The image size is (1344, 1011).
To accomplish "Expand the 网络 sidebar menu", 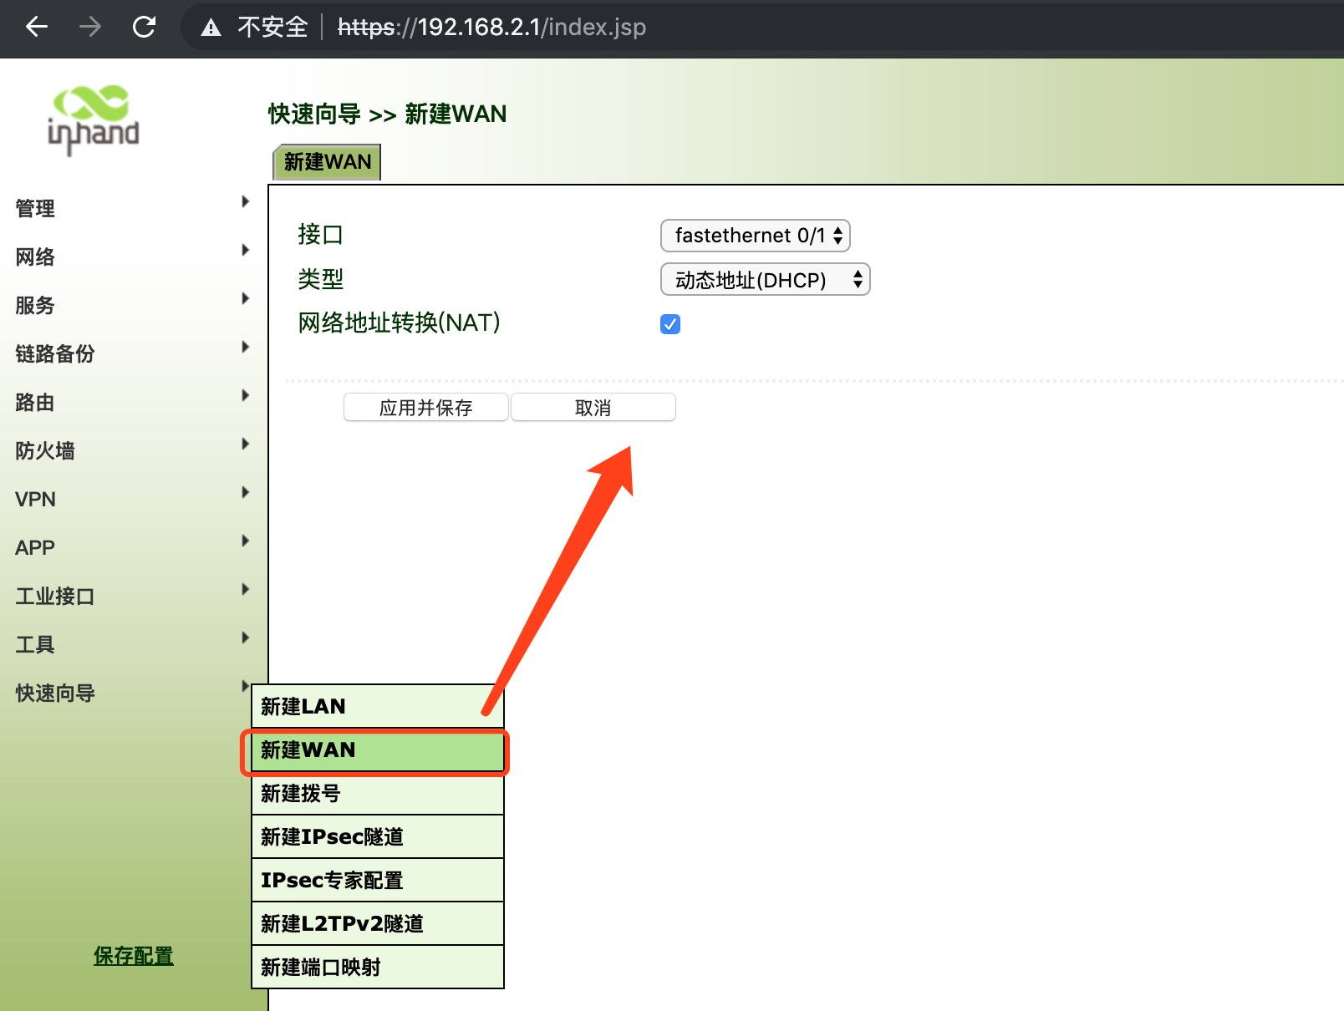I will (35, 257).
